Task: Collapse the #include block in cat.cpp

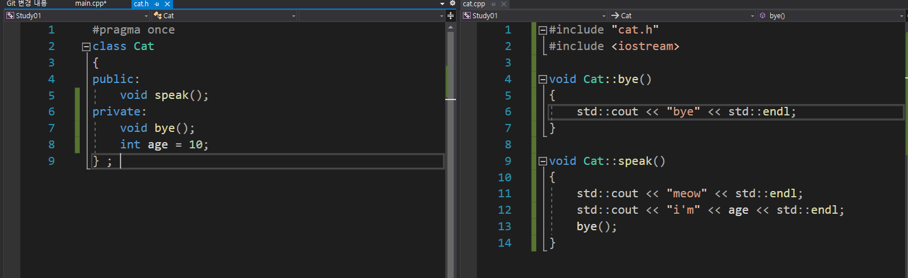Action: (543, 30)
